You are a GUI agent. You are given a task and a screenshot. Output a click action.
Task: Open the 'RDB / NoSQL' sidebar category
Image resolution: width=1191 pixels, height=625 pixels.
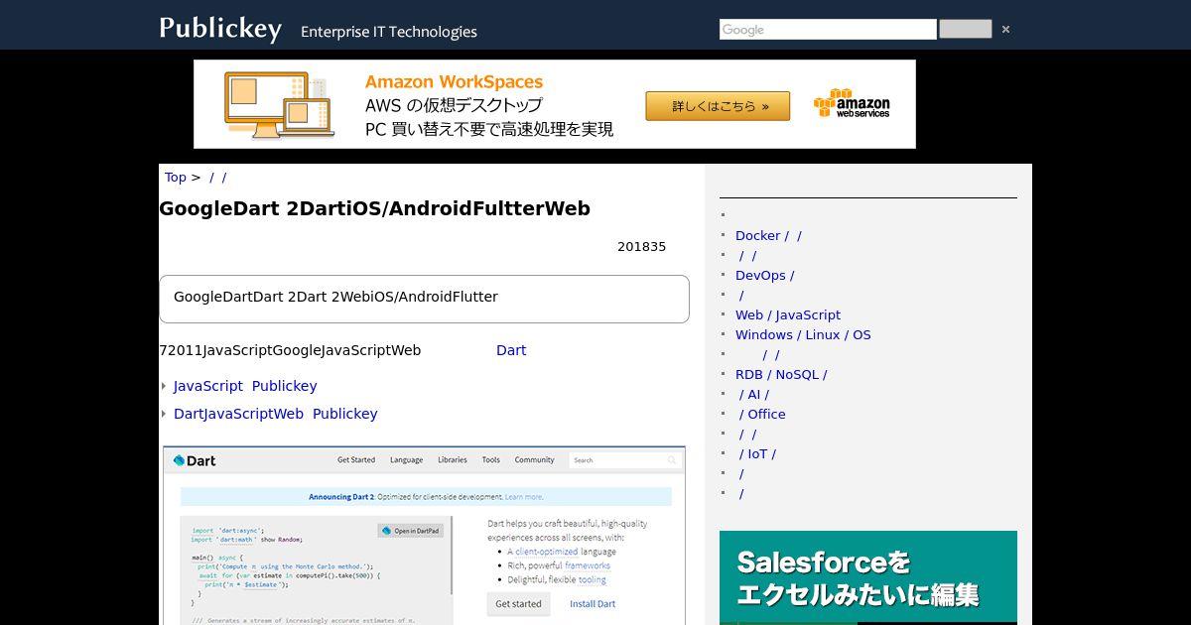(x=781, y=375)
